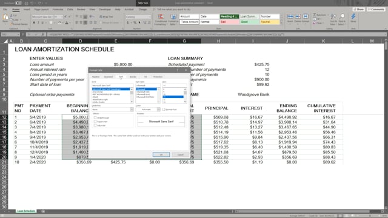Screen dimensions: 388x218
Task: Click the Format as Table icon
Action: [x=173, y=17]
